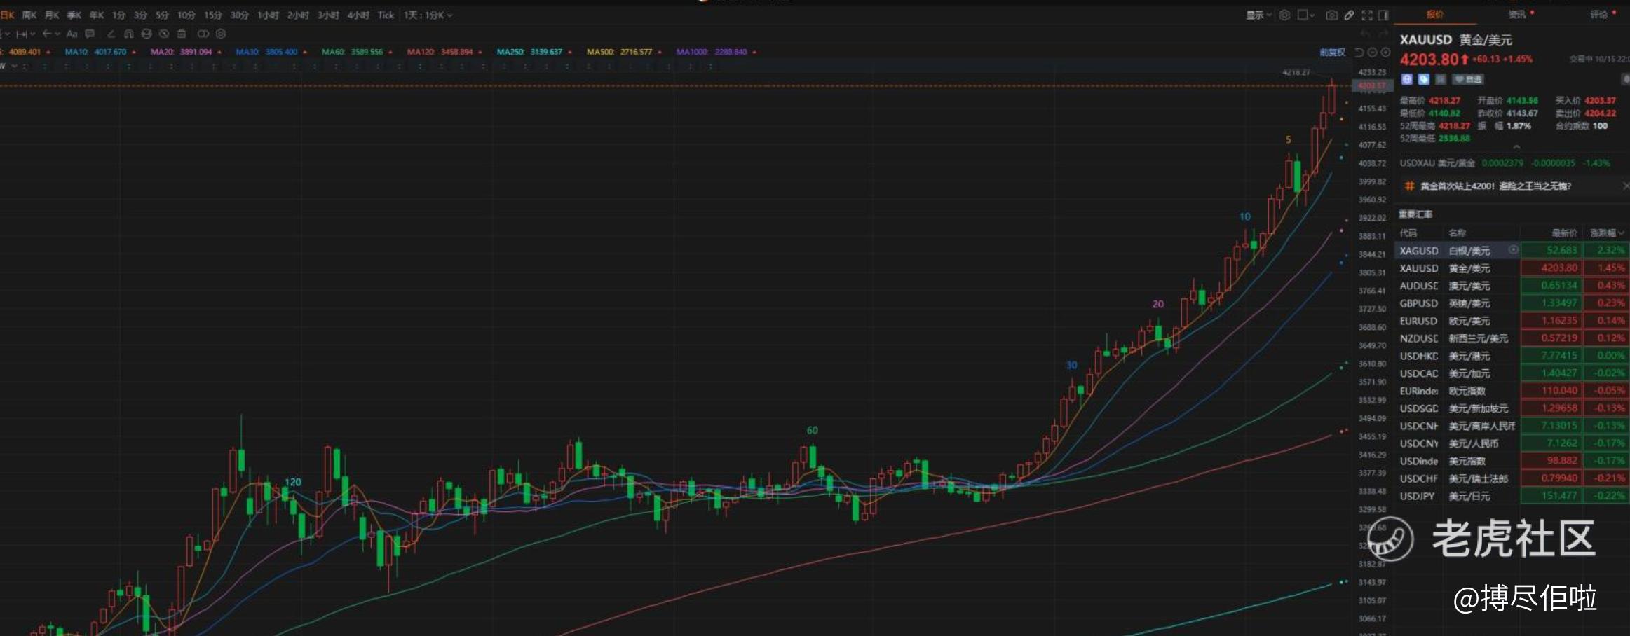This screenshot has height=636, width=1630.
Task: Select the 1小时 chart period
Action: point(268,15)
